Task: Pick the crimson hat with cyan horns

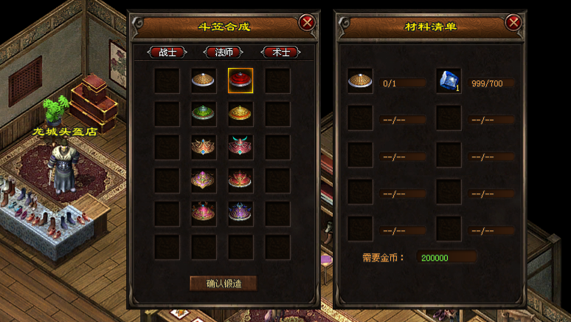Action: (x=240, y=147)
